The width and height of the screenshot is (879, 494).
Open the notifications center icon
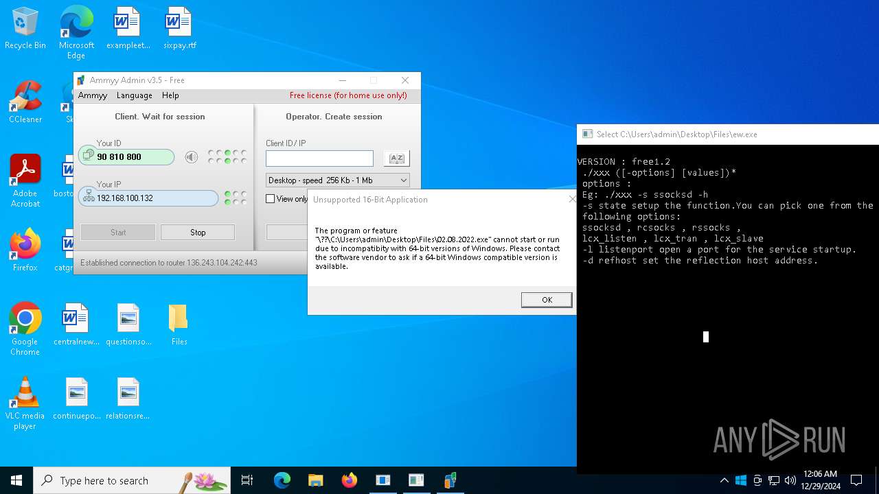pyautogui.click(x=856, y=480)
